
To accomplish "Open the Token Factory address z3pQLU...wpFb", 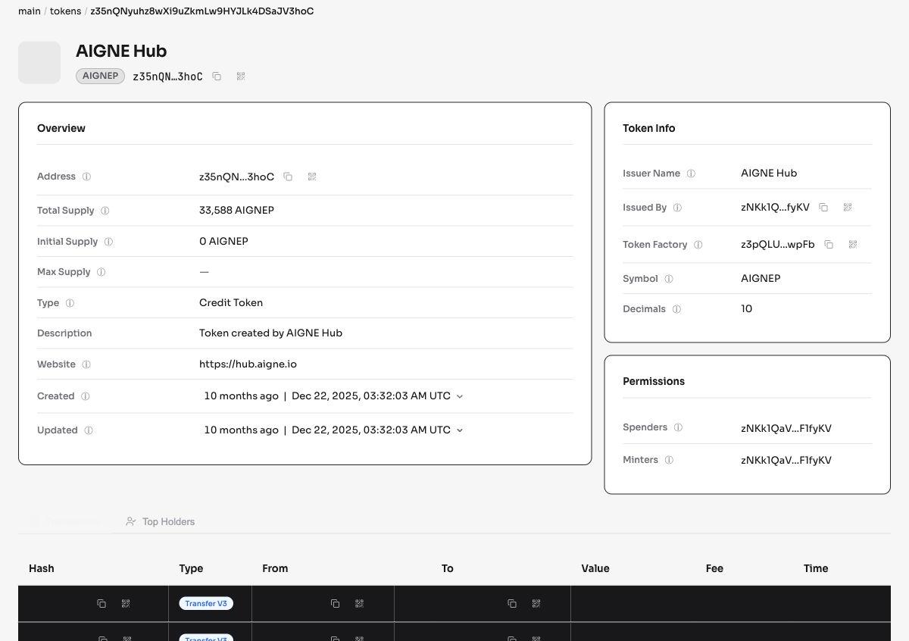I will pyautogui.click(x=778, y=245).
